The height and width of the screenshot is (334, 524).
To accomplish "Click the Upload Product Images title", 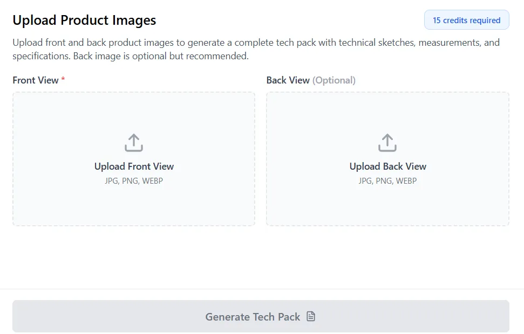I will [x=84, y=19].
